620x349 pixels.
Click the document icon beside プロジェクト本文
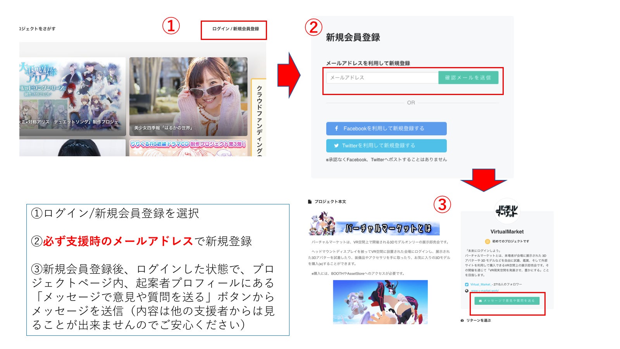310,202
